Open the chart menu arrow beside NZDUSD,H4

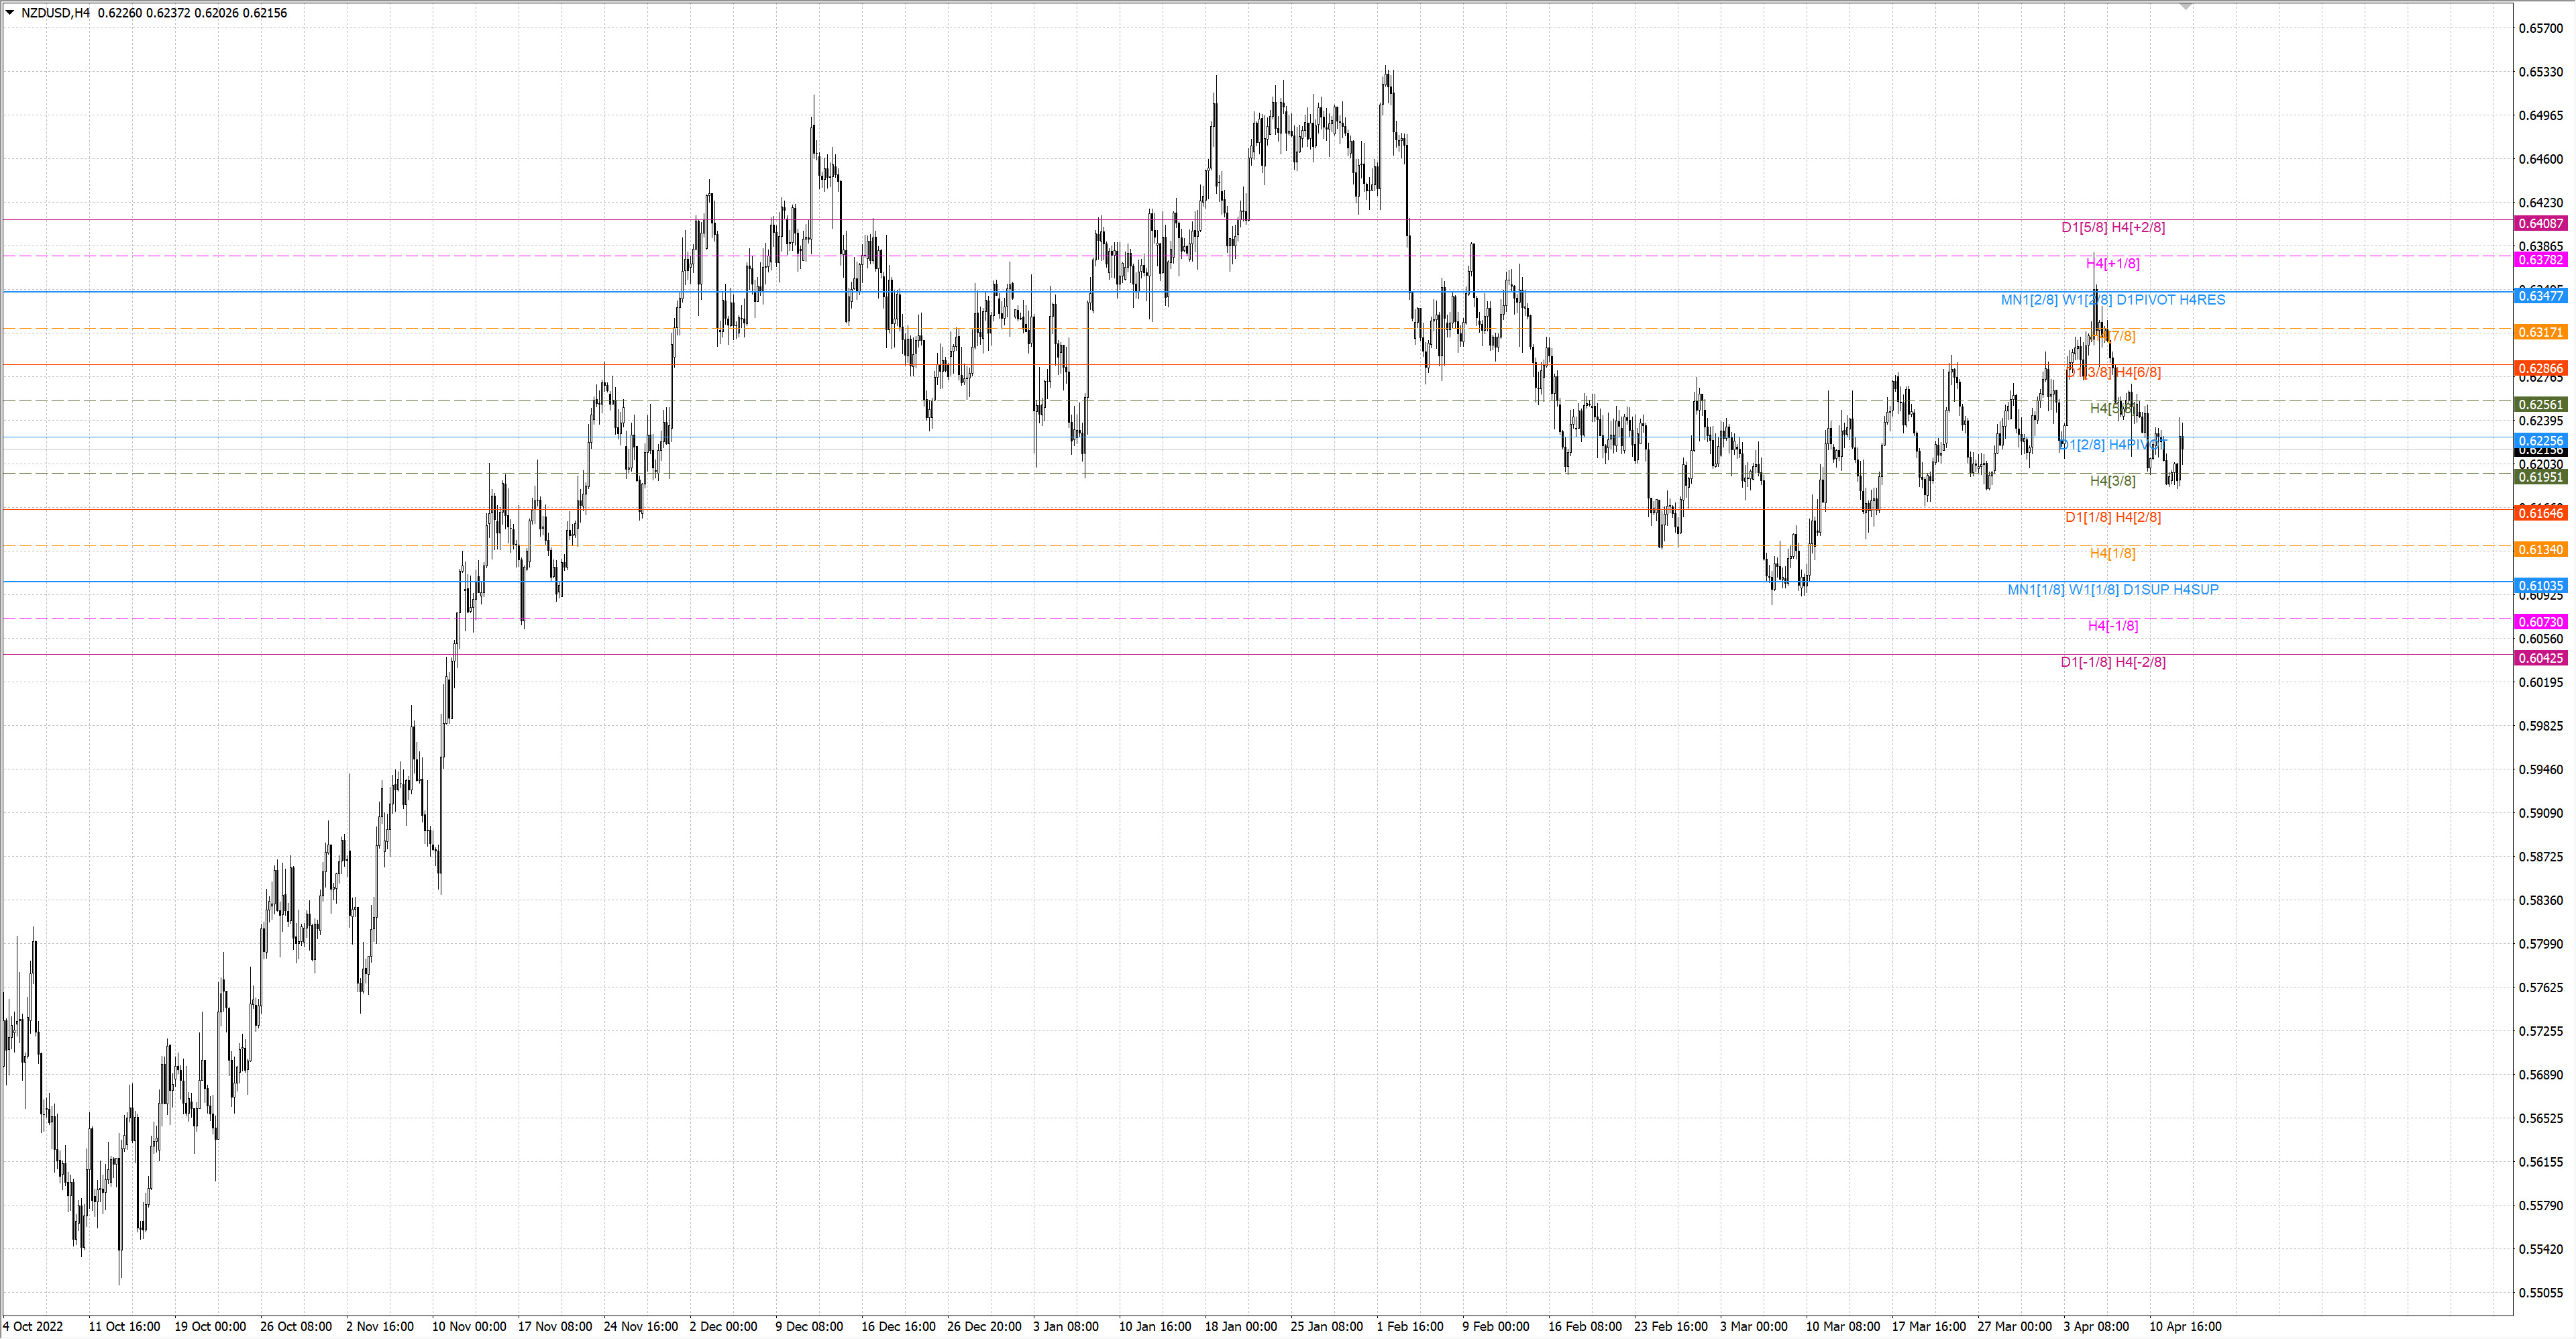[x=10, y=13]
